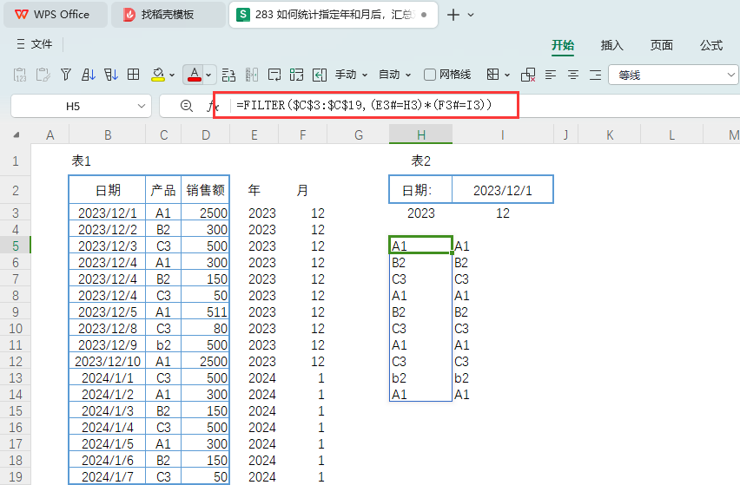Click the fill color bucket icon
Image resolution: width=740 pixels, height=485 pixels.
coord(158,75)
